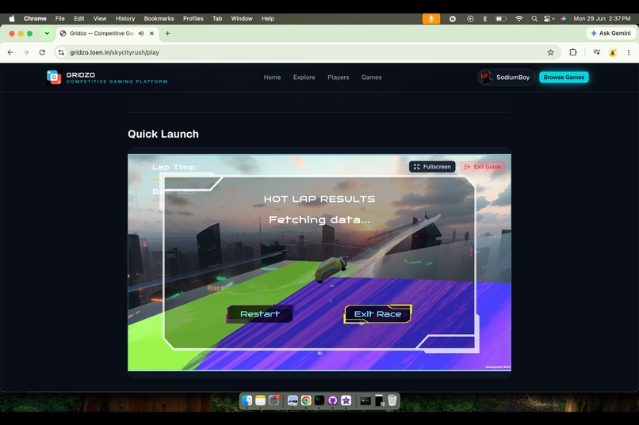Open the Apple menu
This screenshot has height=425, width=639.
tap(12, 18)
